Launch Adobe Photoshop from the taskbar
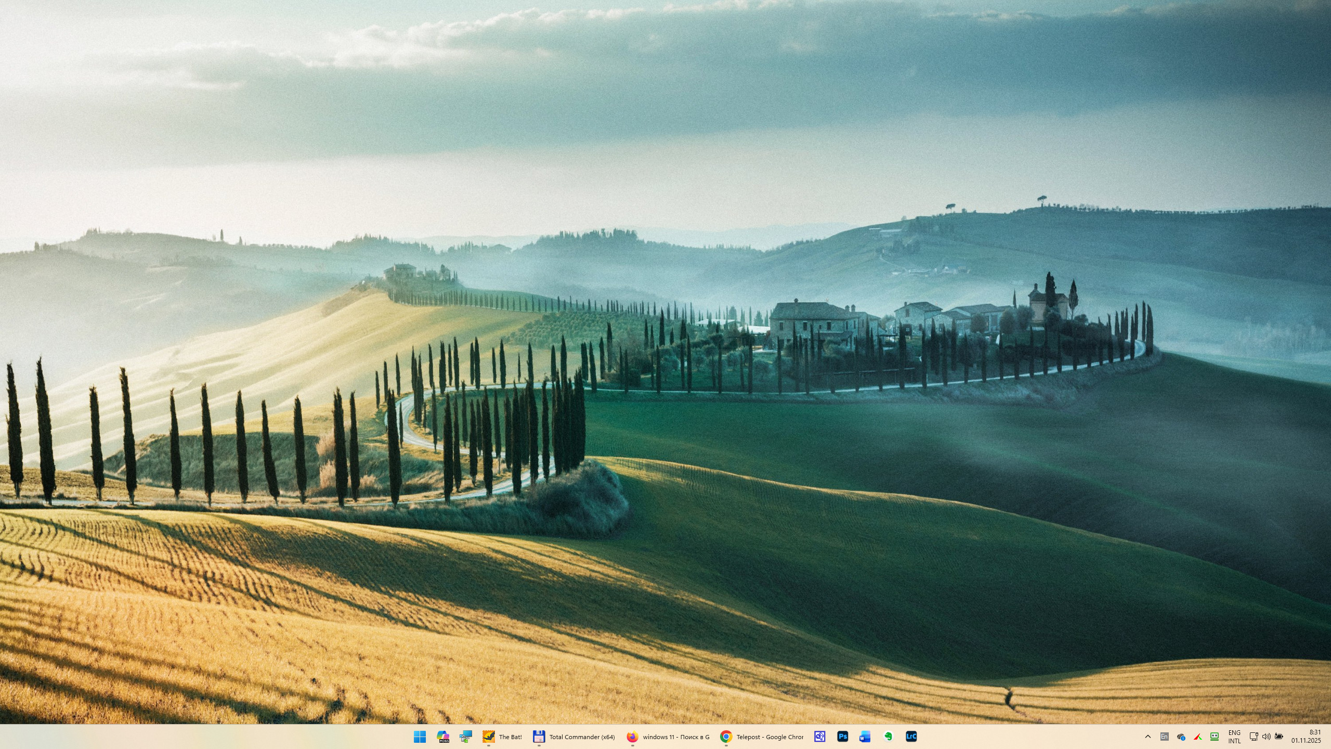The width and height of the screenshot is (1331, 749). pos(843,737)
